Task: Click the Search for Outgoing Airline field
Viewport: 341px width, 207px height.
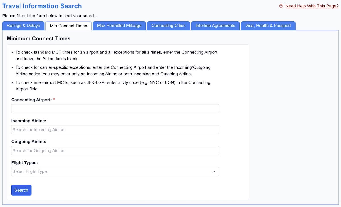Action: pyautogui.click(x=115, y=151)
